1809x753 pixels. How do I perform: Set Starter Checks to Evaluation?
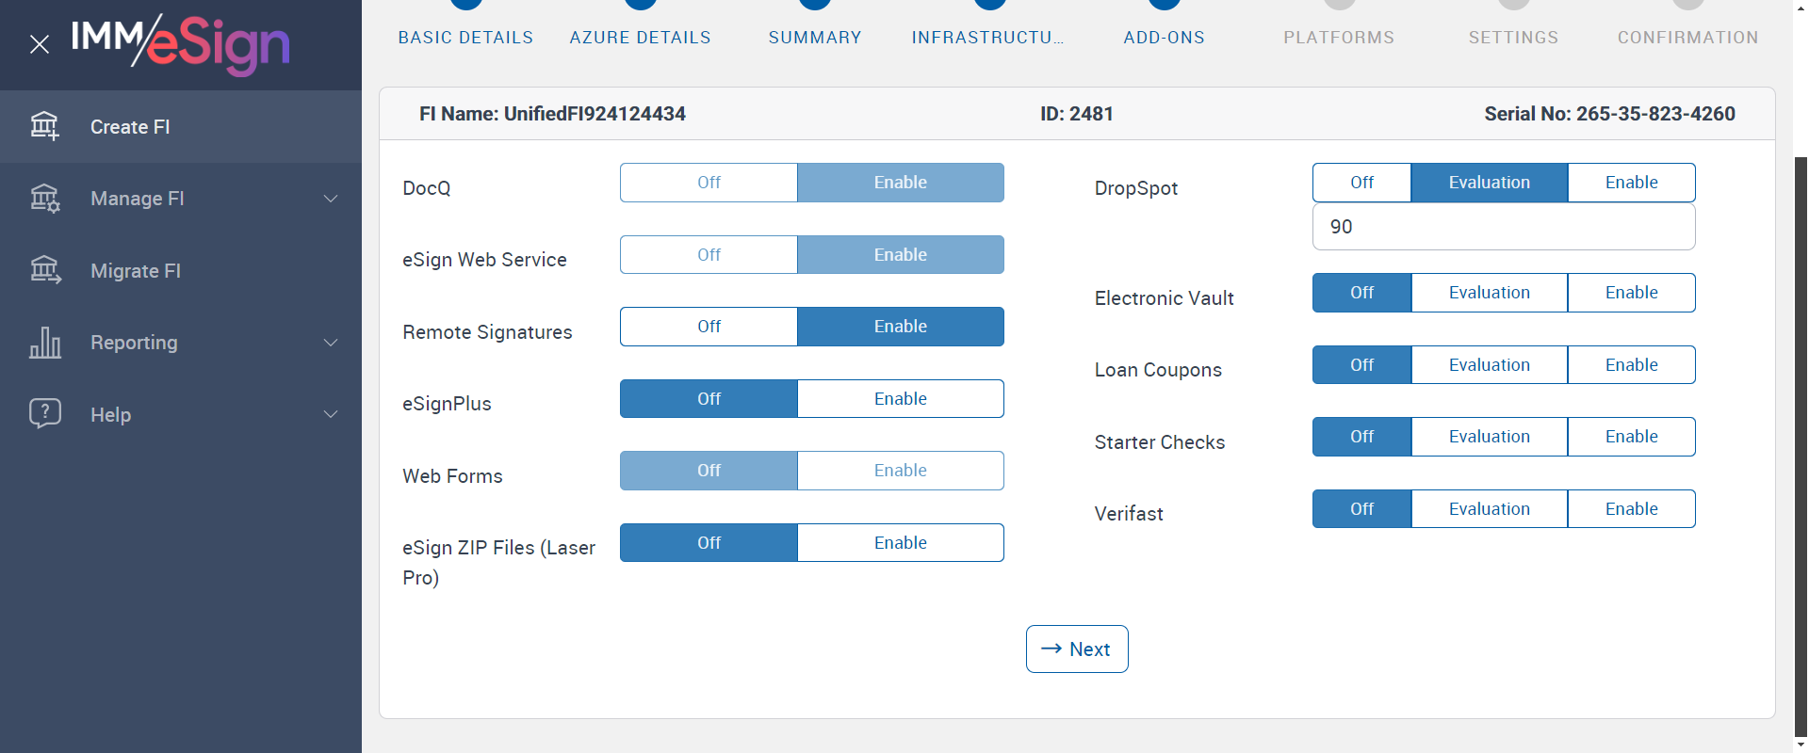pos(1490,437)
